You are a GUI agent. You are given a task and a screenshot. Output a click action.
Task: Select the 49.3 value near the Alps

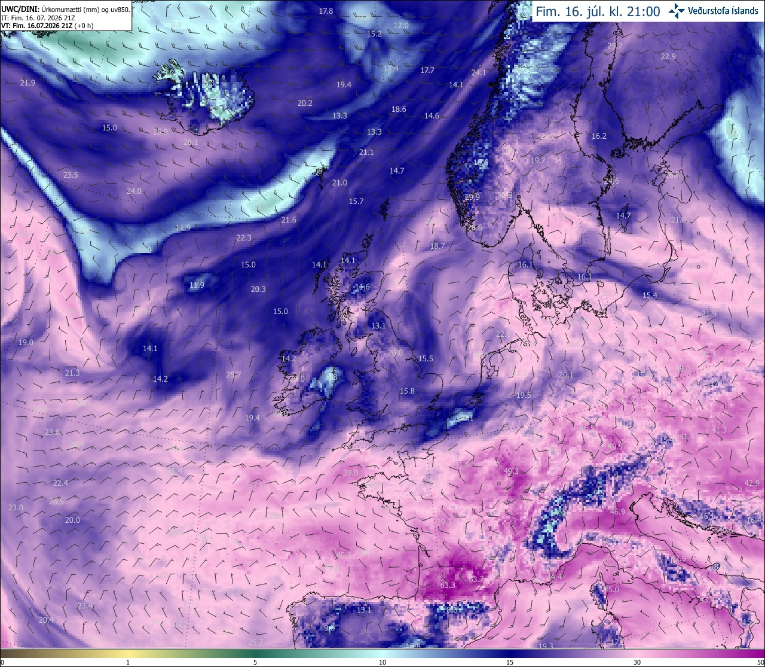512,471
